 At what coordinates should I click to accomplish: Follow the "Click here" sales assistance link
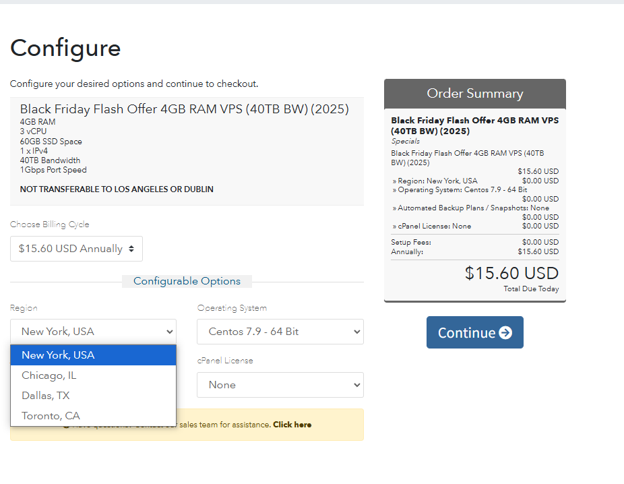coord(292,425)
